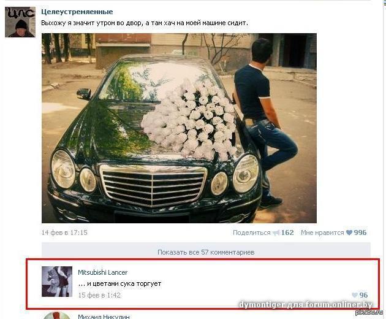Viewport: 386px width, 319px height.
Task: Click the comment like count 96
Action: tap(363, 295)
